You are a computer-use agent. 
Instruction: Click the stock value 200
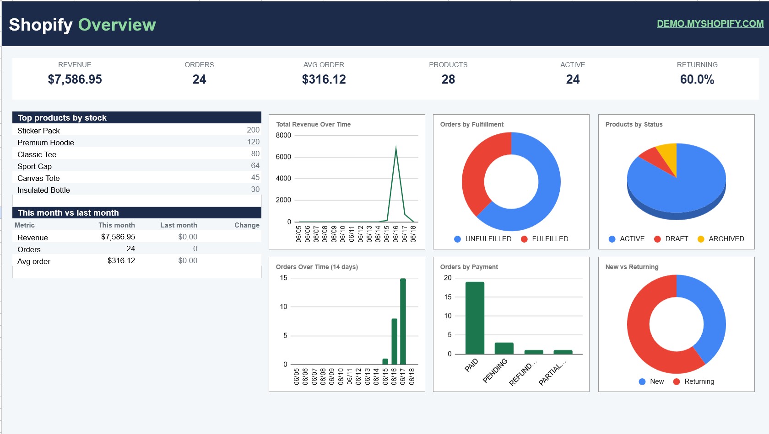click(x=253, y=130)
